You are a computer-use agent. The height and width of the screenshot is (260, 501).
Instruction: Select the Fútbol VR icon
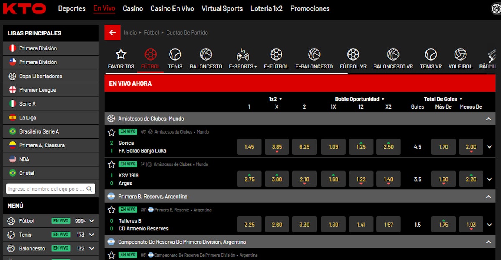click(353, 54)
